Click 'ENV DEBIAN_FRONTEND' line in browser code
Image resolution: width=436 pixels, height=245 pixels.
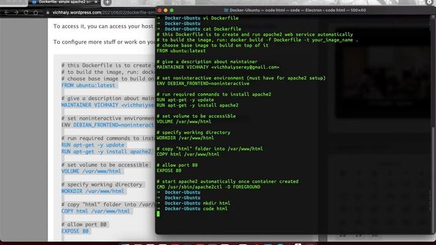(x=108, y=125)
